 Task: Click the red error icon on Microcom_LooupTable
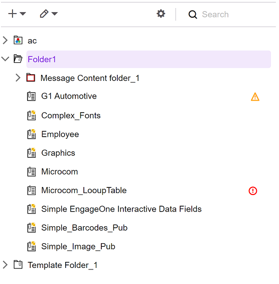252,191
